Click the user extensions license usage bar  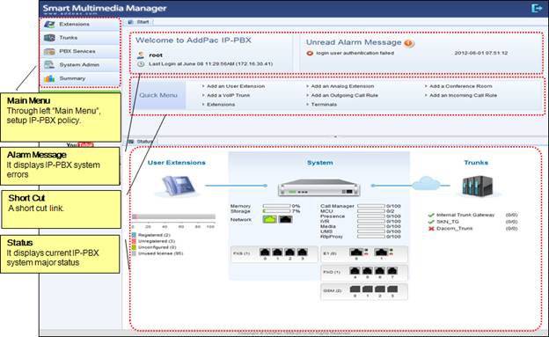(x=173, y=216)
